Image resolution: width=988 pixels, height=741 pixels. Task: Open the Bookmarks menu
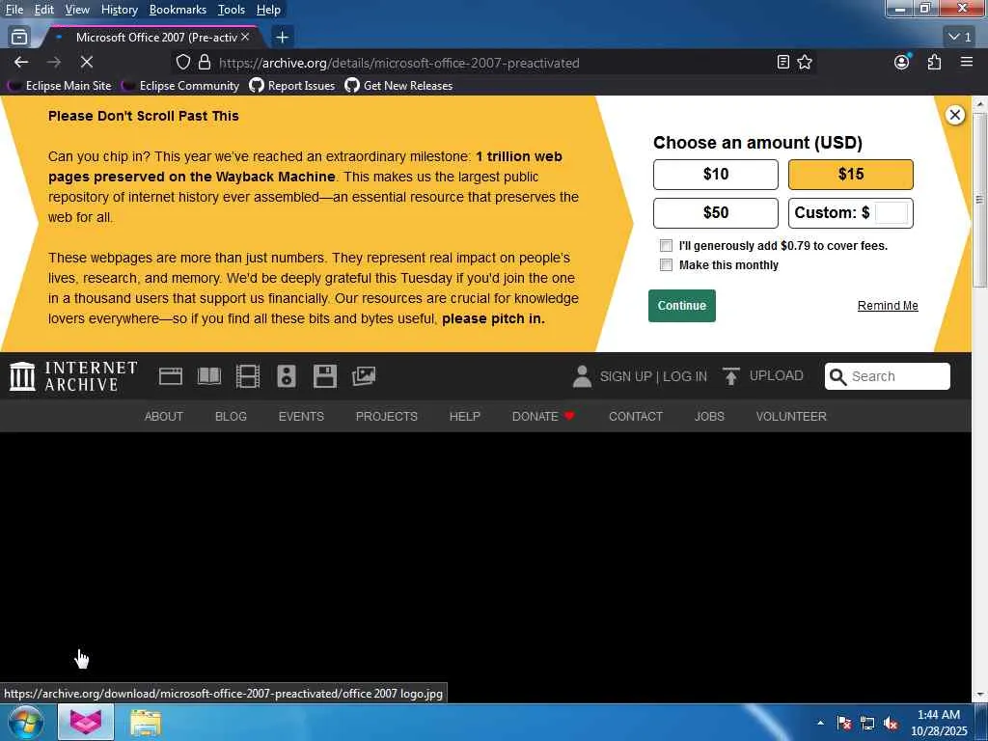click(x=178, y=10)
